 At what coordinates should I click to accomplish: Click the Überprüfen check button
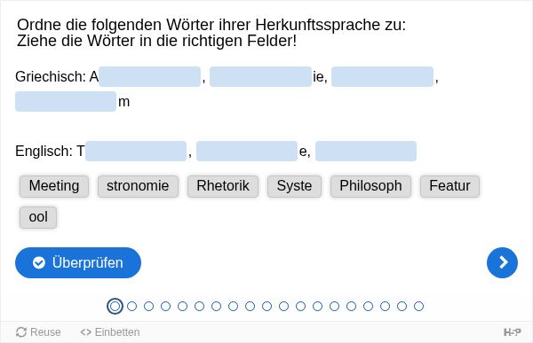click(78, 262)
